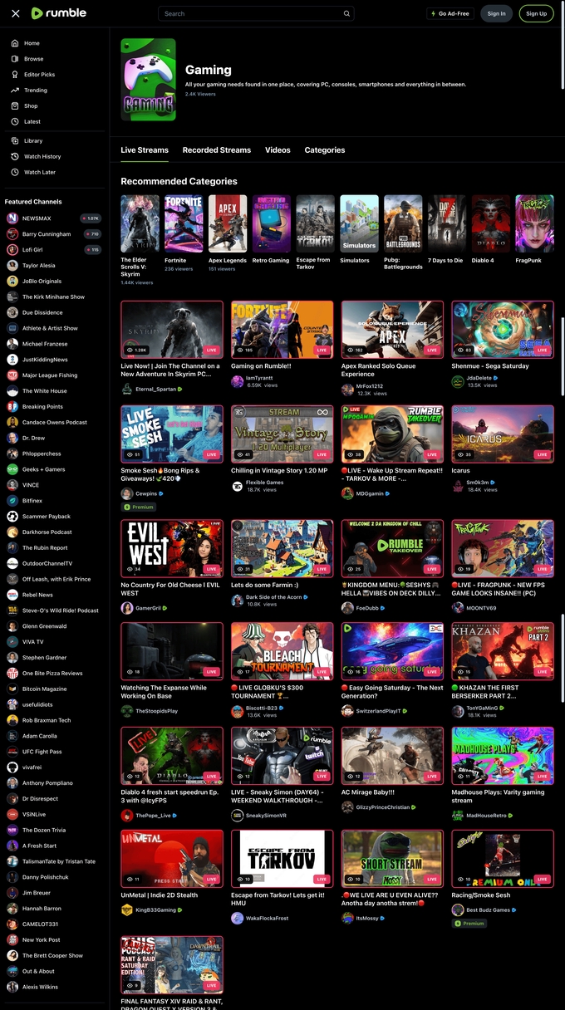Open Madhouse Plays stream thumbnail
The image size is (565, 1010).
pyautogui.click(x=503, y=756)
